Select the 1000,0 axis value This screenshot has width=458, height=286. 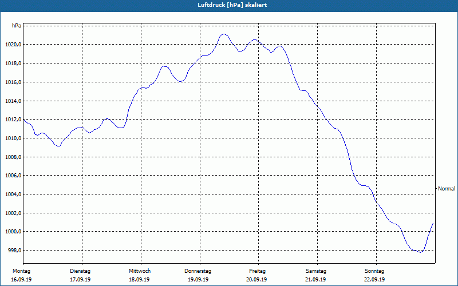[x=13, y=232]
